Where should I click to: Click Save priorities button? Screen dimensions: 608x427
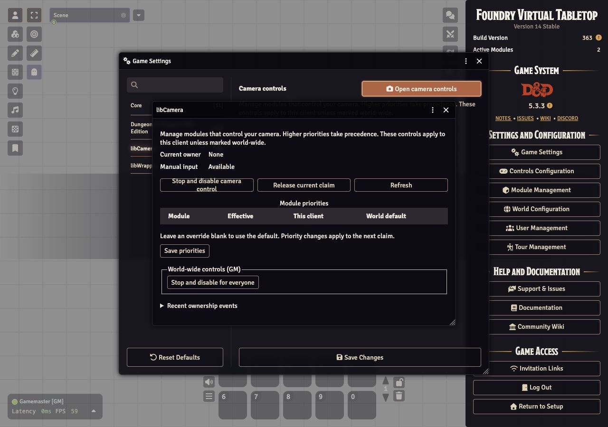pyautogui.click(x=185, y=251)
